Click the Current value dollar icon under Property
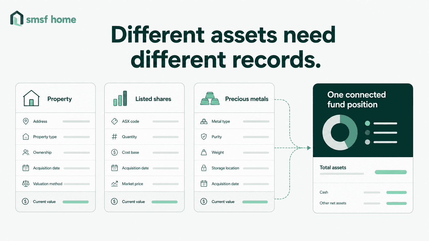The image size is (429, 241). [25, 202]
